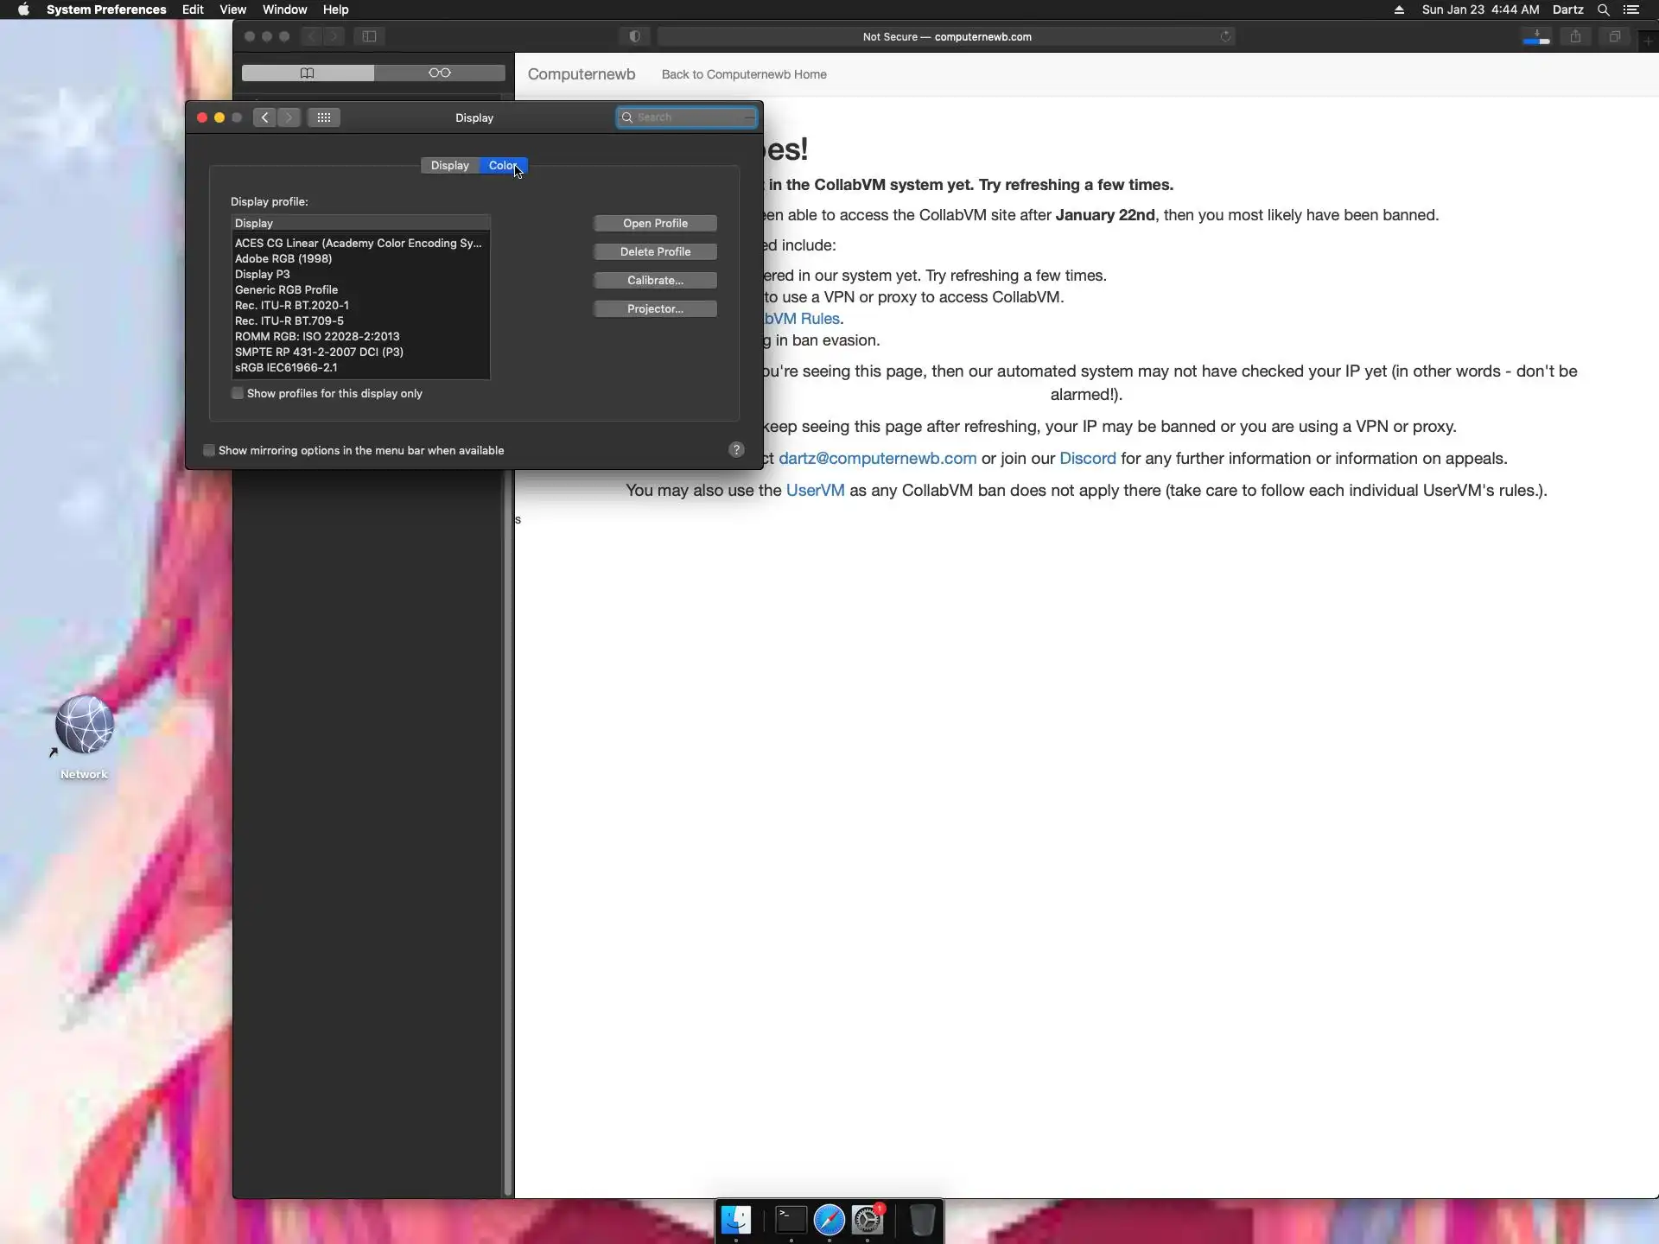Toggle Safari sidebar button

pos(369,36)
